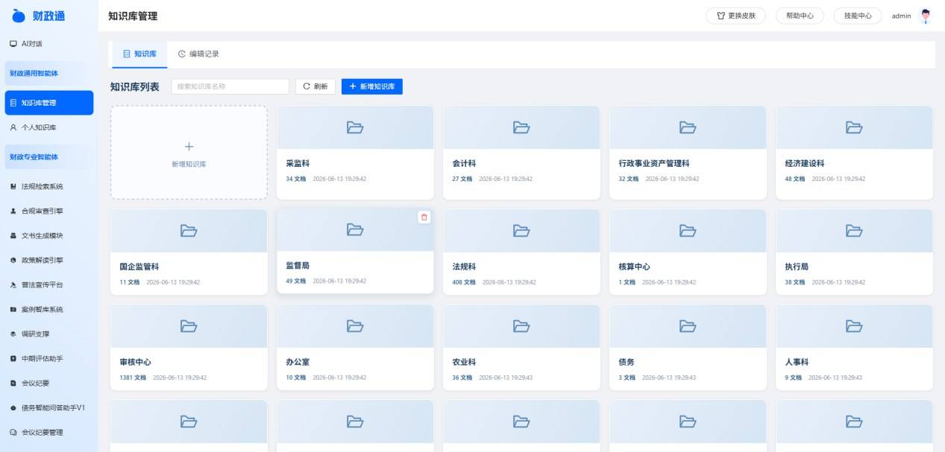
Task: Select the 法规检索系统 sidebar icon
Action: (13, 186)
